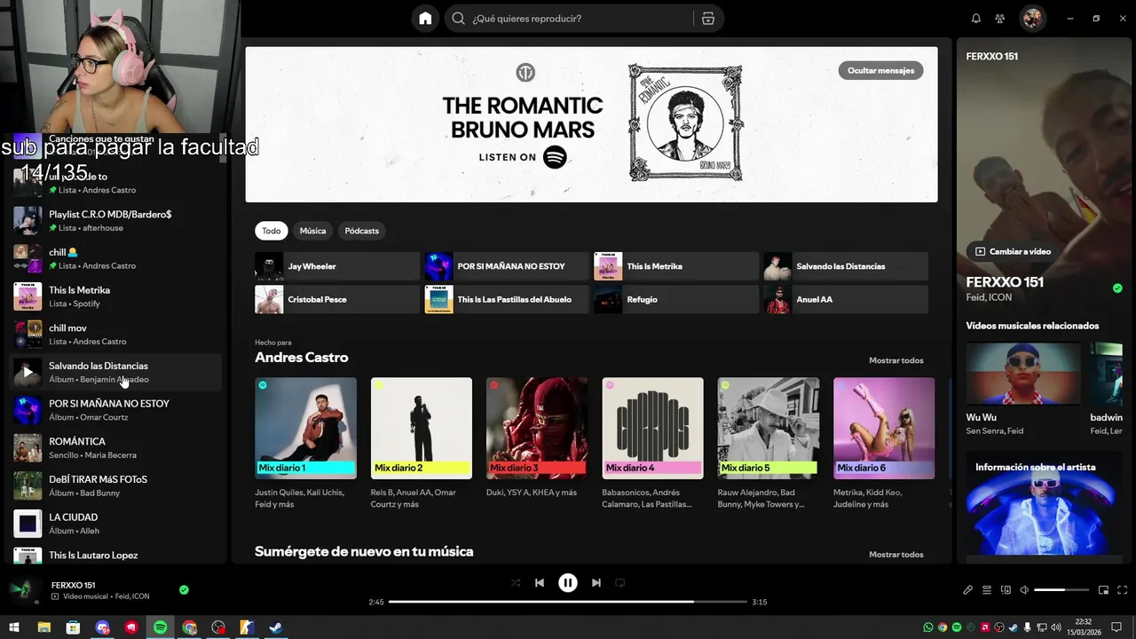Select the "Todo" filter chip
The width and height of the screenshot is (1136, 639).
[x=272, y=231]
